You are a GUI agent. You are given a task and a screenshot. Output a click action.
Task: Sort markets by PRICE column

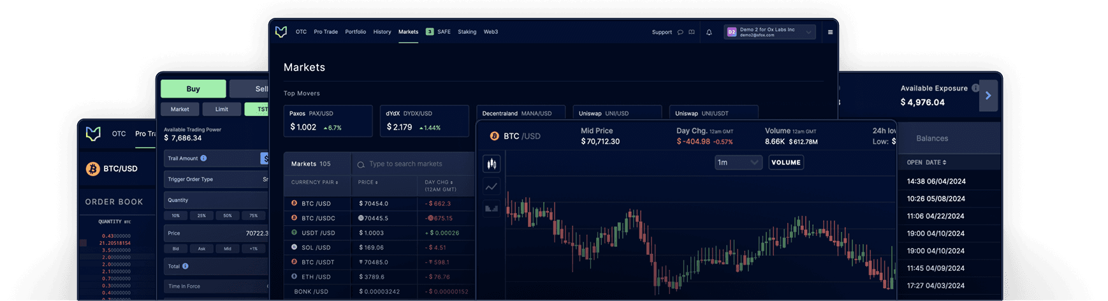pos(368,182)
